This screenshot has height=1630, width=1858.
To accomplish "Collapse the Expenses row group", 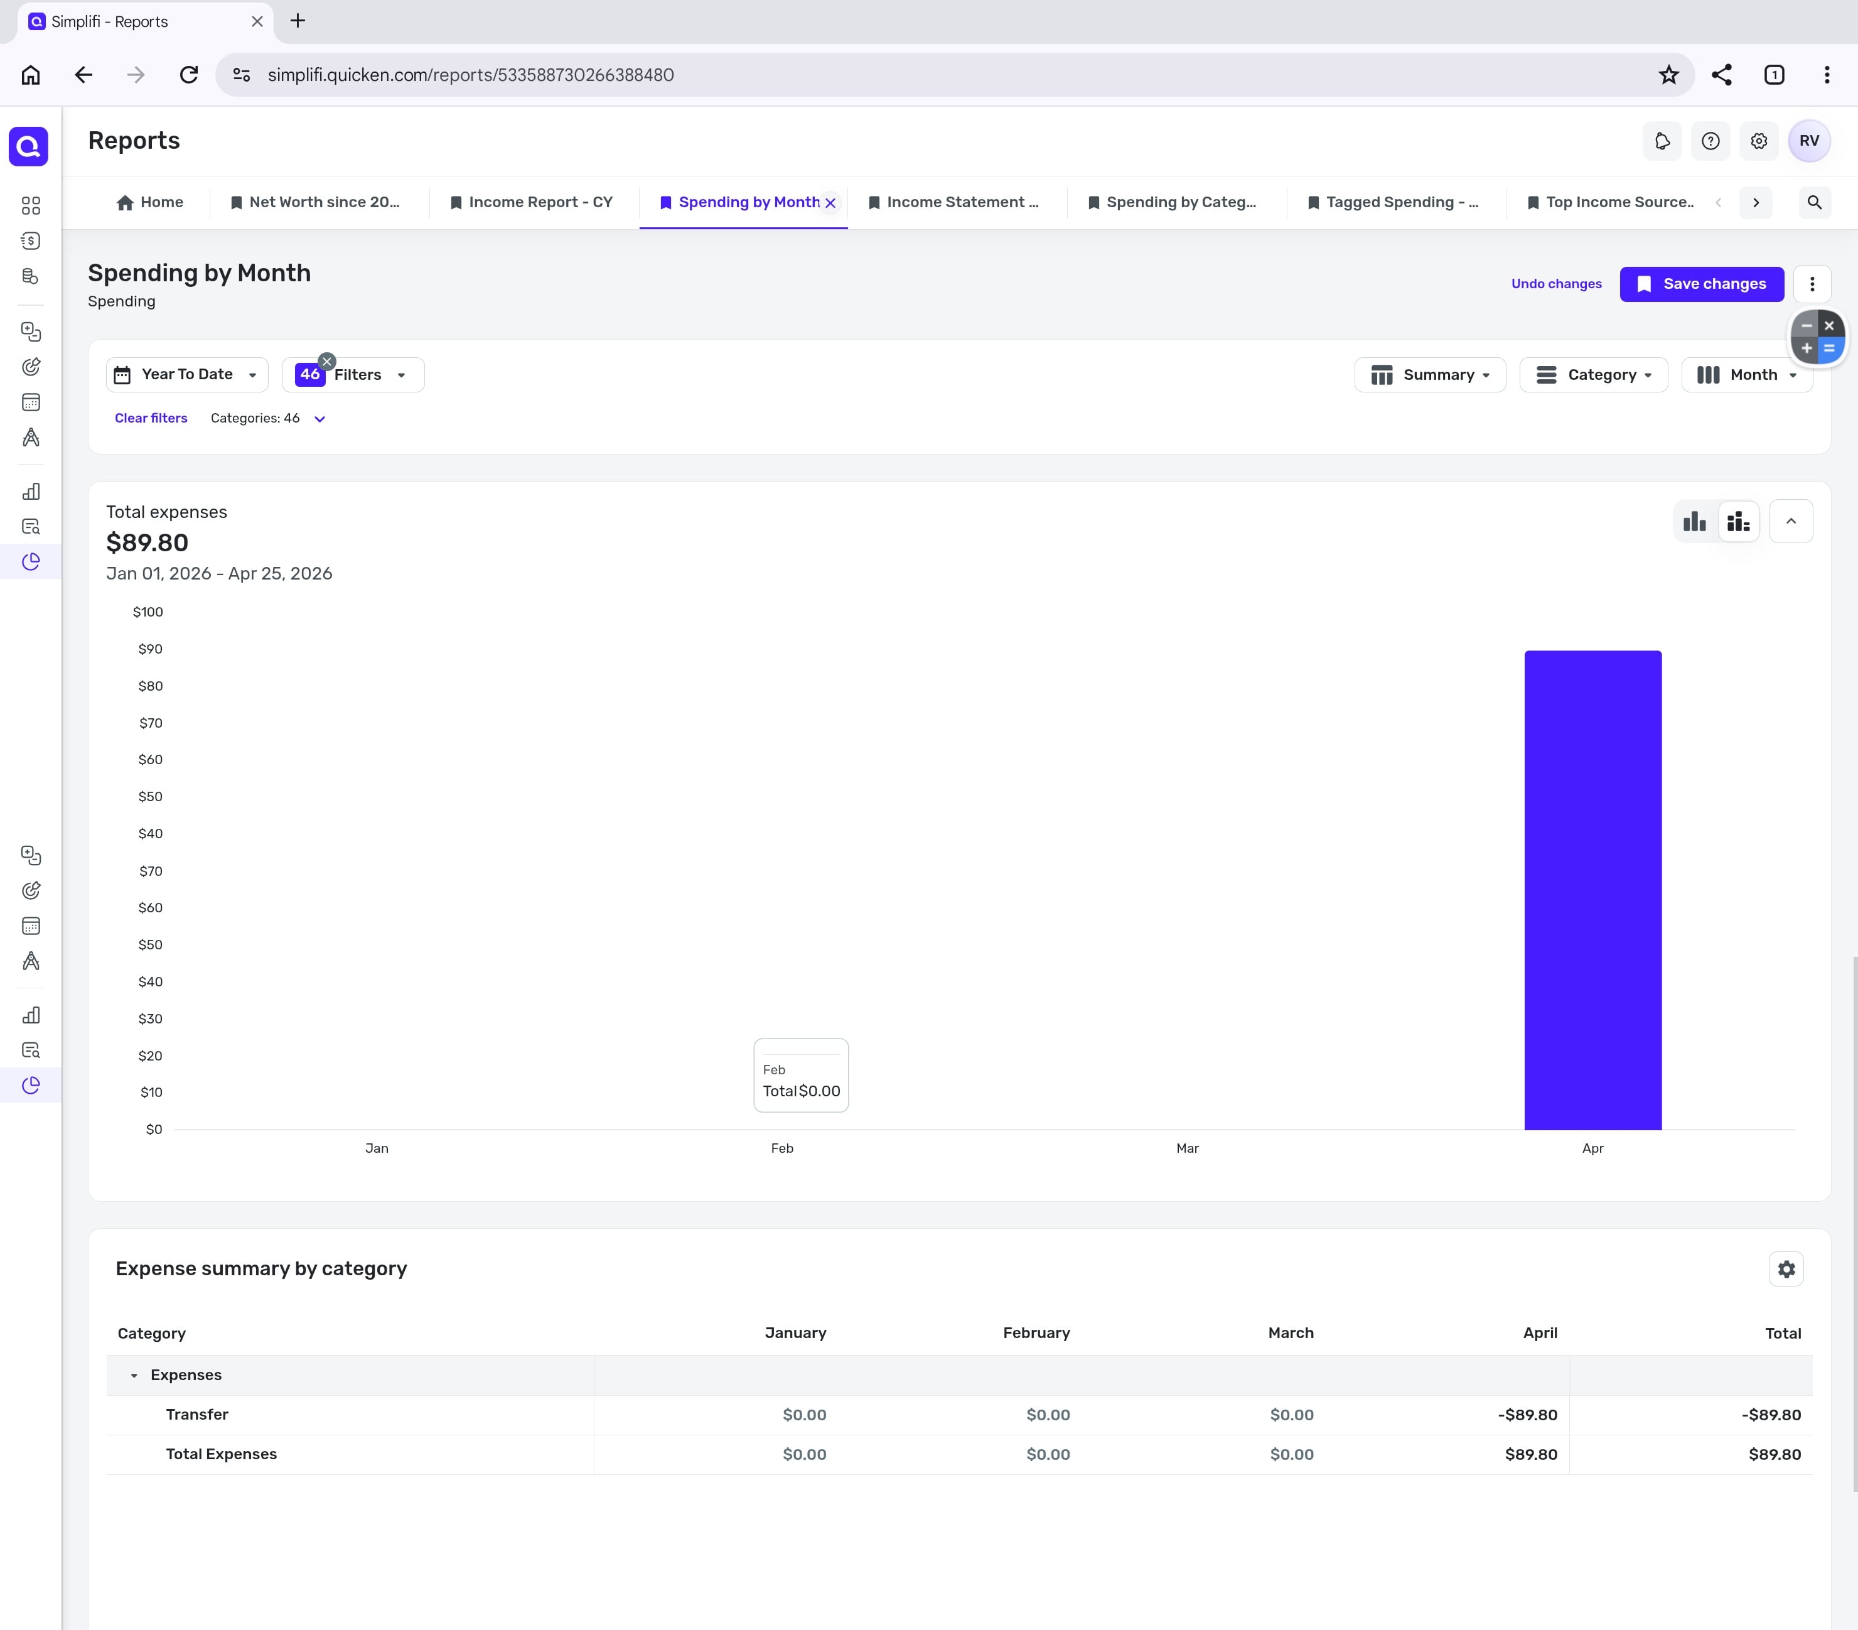I will (x=134, y=1376).
